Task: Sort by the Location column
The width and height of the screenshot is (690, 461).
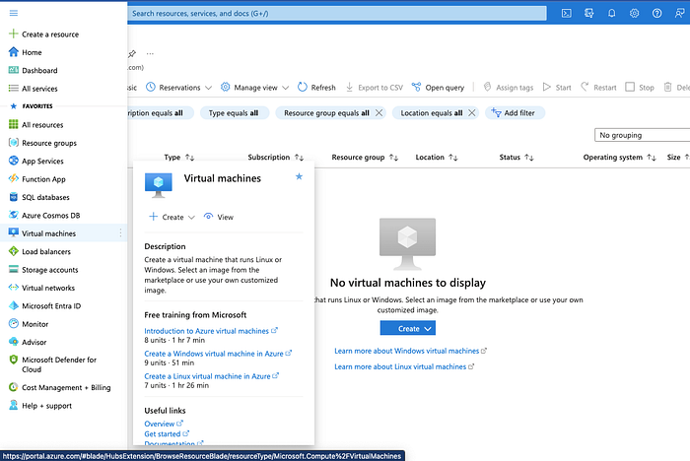Action: [x=437, y=158]
